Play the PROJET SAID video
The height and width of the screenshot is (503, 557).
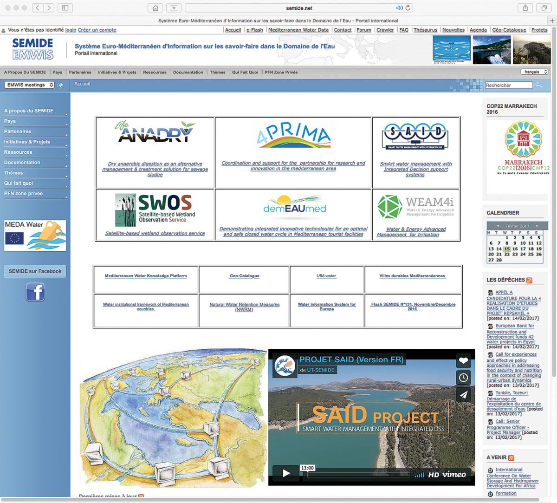(x=286, y=474)
